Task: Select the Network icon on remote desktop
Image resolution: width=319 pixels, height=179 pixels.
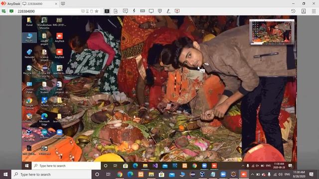Action: pyautogui.click(x=29, y=54)
